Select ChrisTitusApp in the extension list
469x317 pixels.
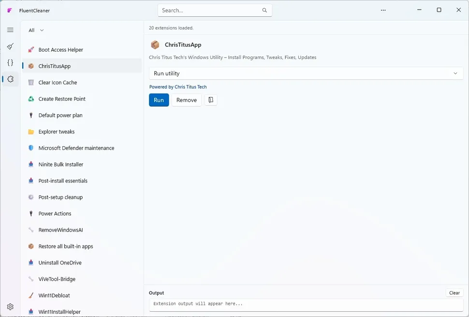coord(82,66)
